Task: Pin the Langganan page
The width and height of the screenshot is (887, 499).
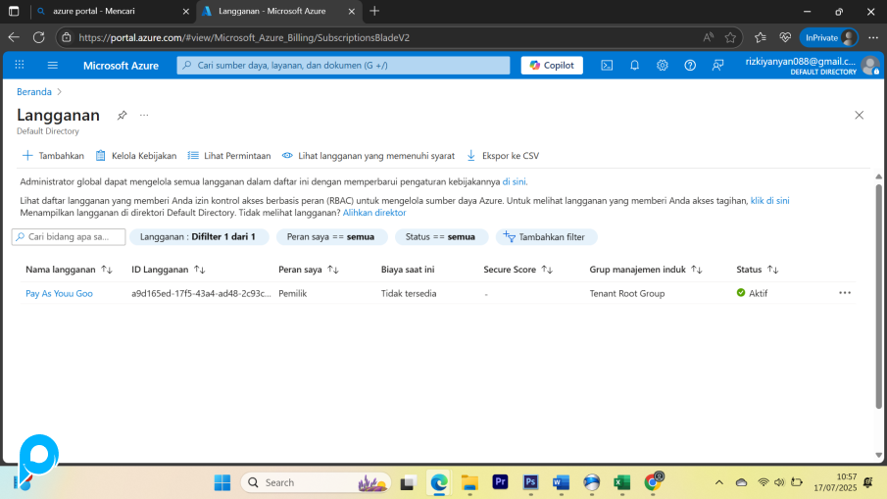Action: click(122, 116)
